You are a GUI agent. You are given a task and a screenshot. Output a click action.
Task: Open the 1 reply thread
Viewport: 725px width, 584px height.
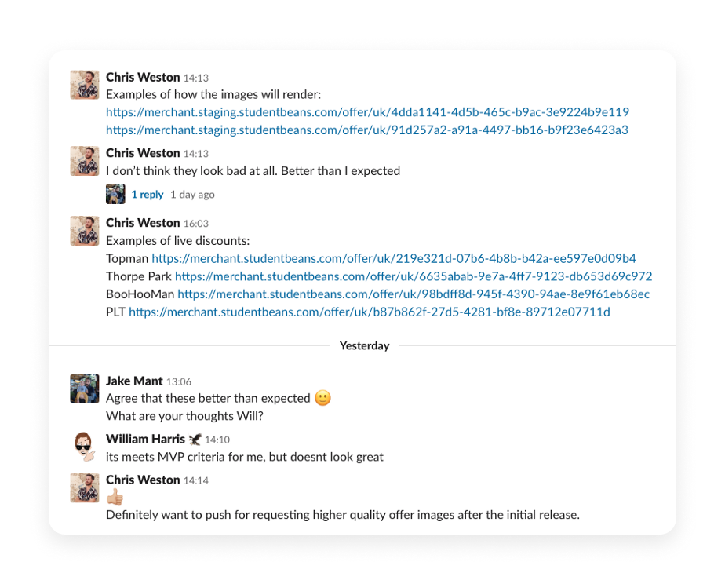point(148,194)
